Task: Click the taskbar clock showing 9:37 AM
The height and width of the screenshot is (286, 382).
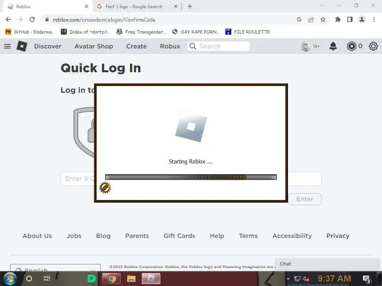Action: point(334,279)
